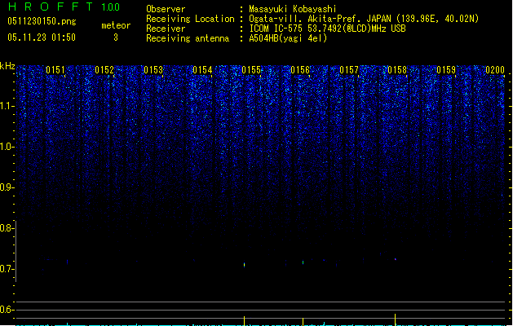Click the 0152 time marker
Screen dimensions: 513x326
pos(104,70)
